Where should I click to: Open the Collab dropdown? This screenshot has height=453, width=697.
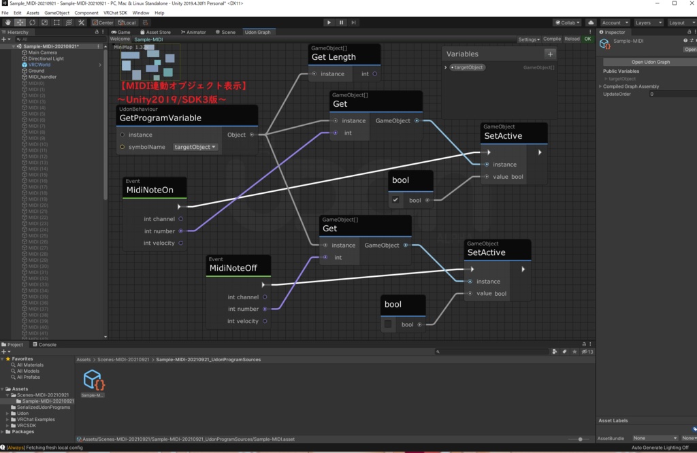pyautogui.click(x=568, y=22)
